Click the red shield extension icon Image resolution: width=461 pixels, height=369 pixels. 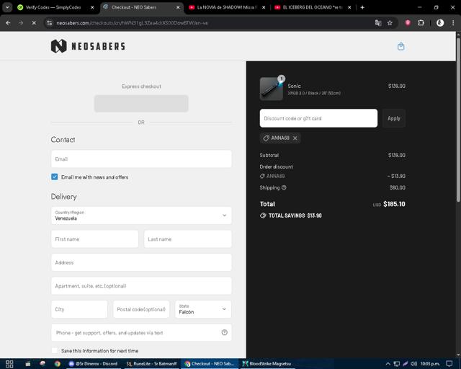coord(408,22)
